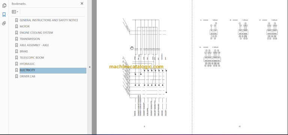This screenshot has width=288, height=135.
Task: Select the TRANSMISSION bookmark
Action: coord(30,39)
